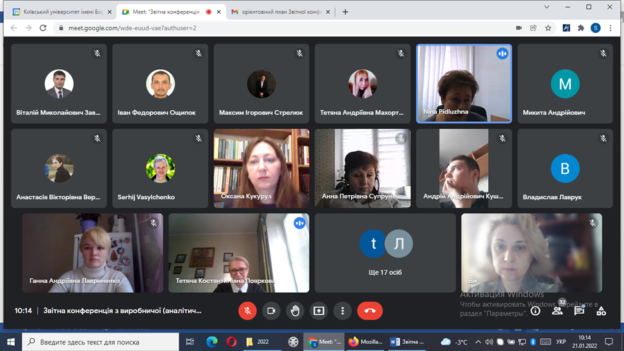Open the Activities shapes icon
This screenshot has width=624, height=351.
[601, 311]
